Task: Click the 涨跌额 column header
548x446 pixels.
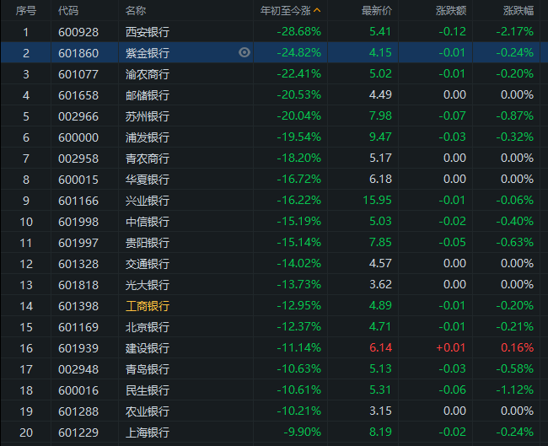Action: click(451, 11)
